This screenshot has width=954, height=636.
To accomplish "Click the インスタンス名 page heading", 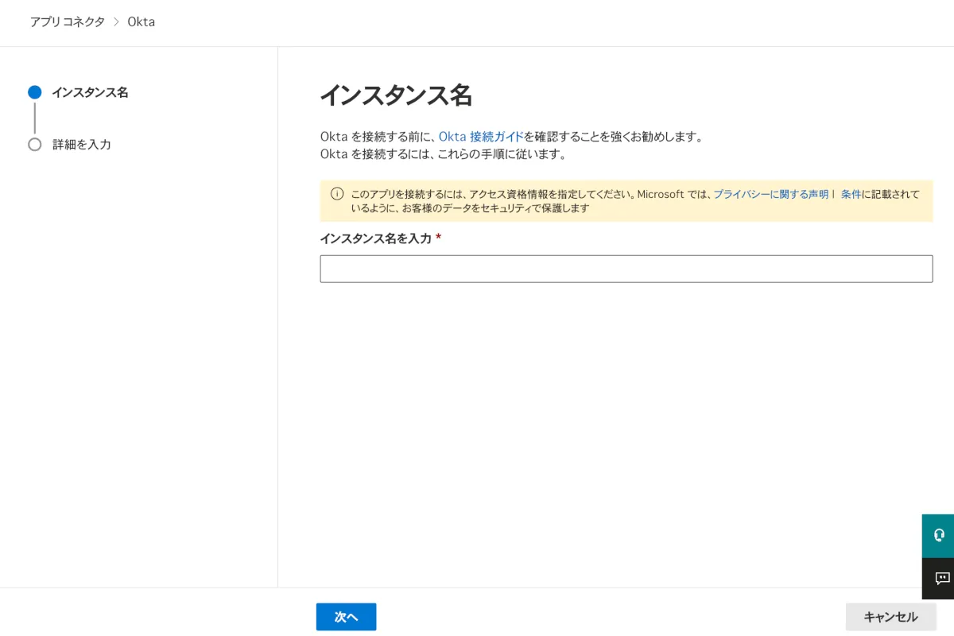I will coord(396,95).
